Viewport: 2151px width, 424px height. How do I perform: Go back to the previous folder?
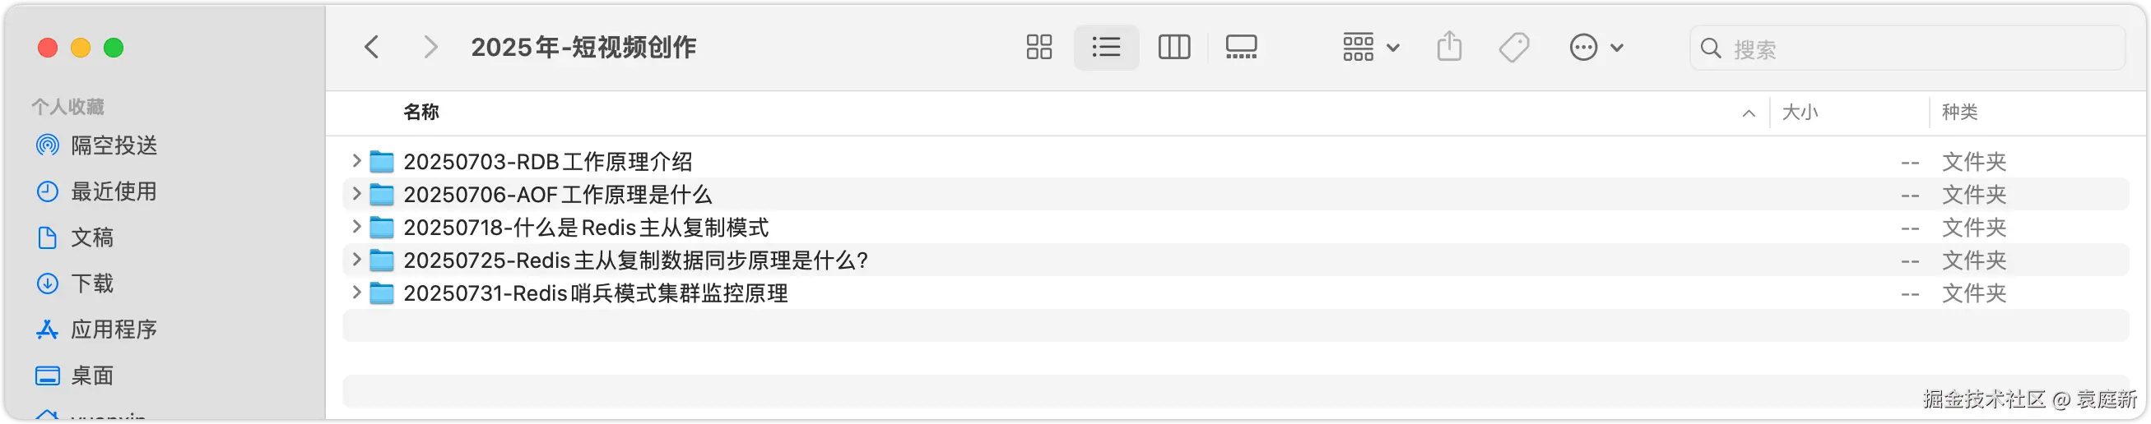[x=372, y=48]
